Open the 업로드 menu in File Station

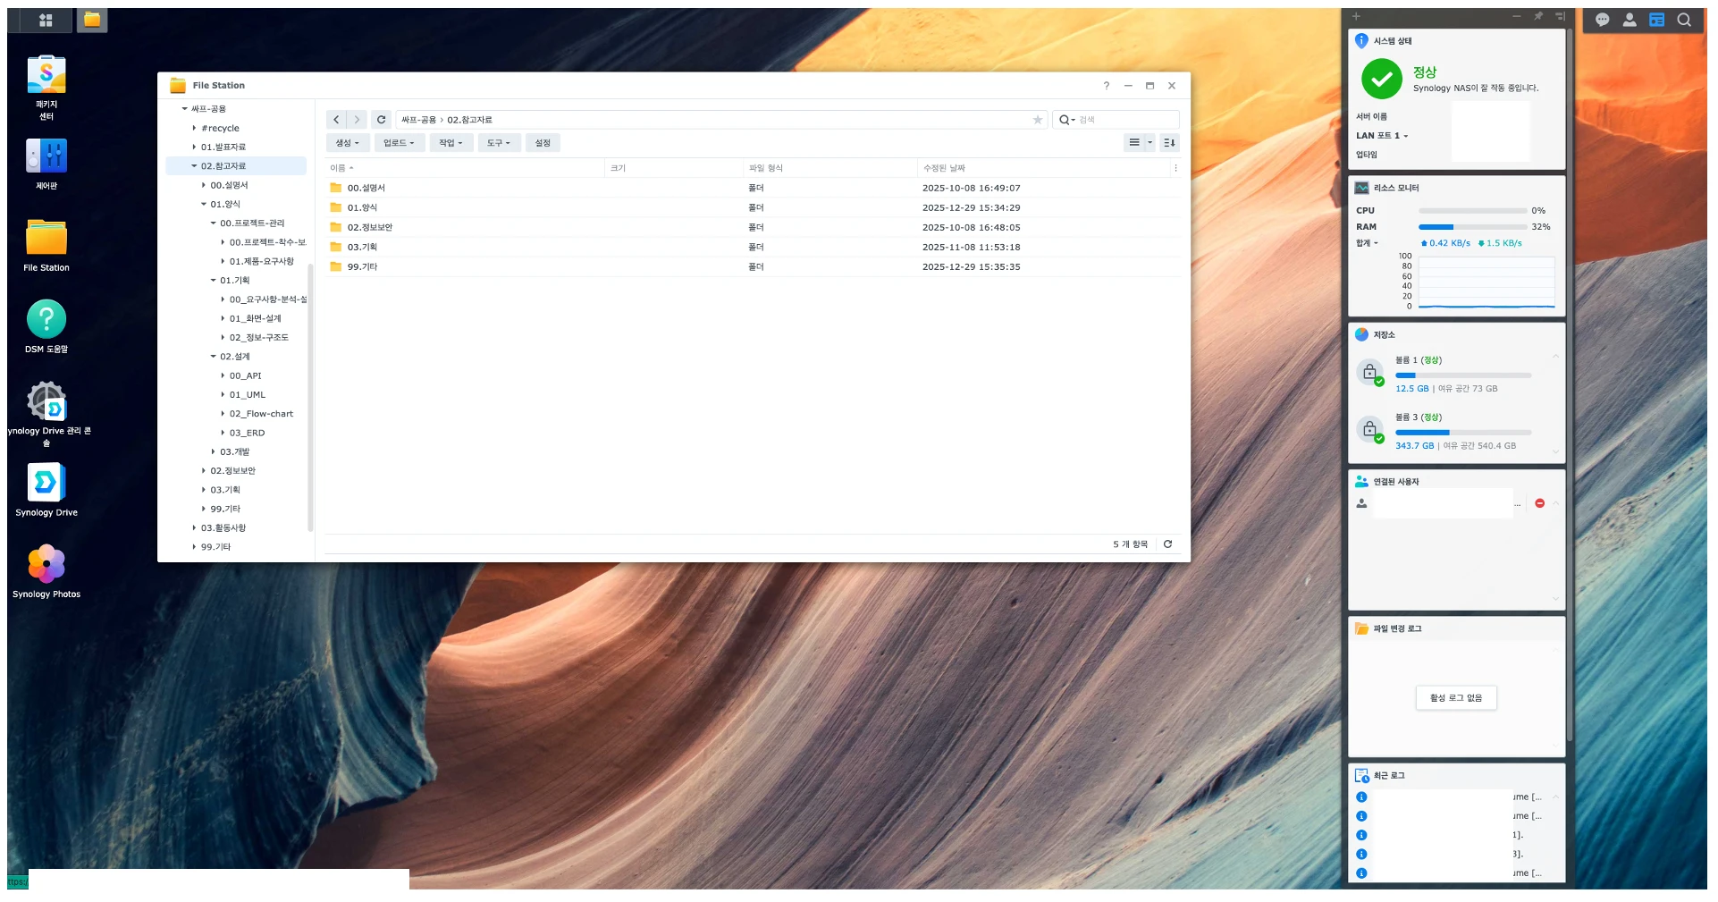pos(399,143)
